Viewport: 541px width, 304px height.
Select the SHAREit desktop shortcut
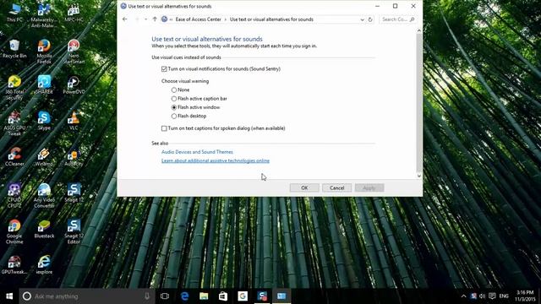coord(44,84)
